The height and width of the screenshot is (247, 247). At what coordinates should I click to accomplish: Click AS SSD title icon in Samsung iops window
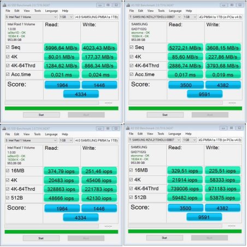click(128, 128)
